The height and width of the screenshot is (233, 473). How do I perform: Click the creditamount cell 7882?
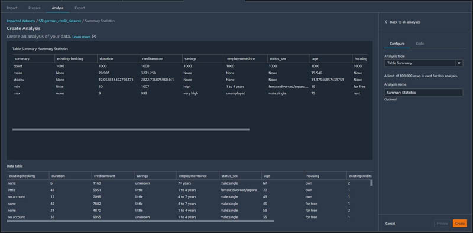[x=97, y=204]
